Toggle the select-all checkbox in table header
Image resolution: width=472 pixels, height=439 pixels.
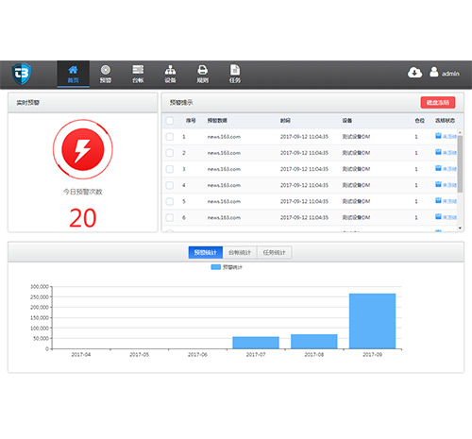click(x=170, y=121)
